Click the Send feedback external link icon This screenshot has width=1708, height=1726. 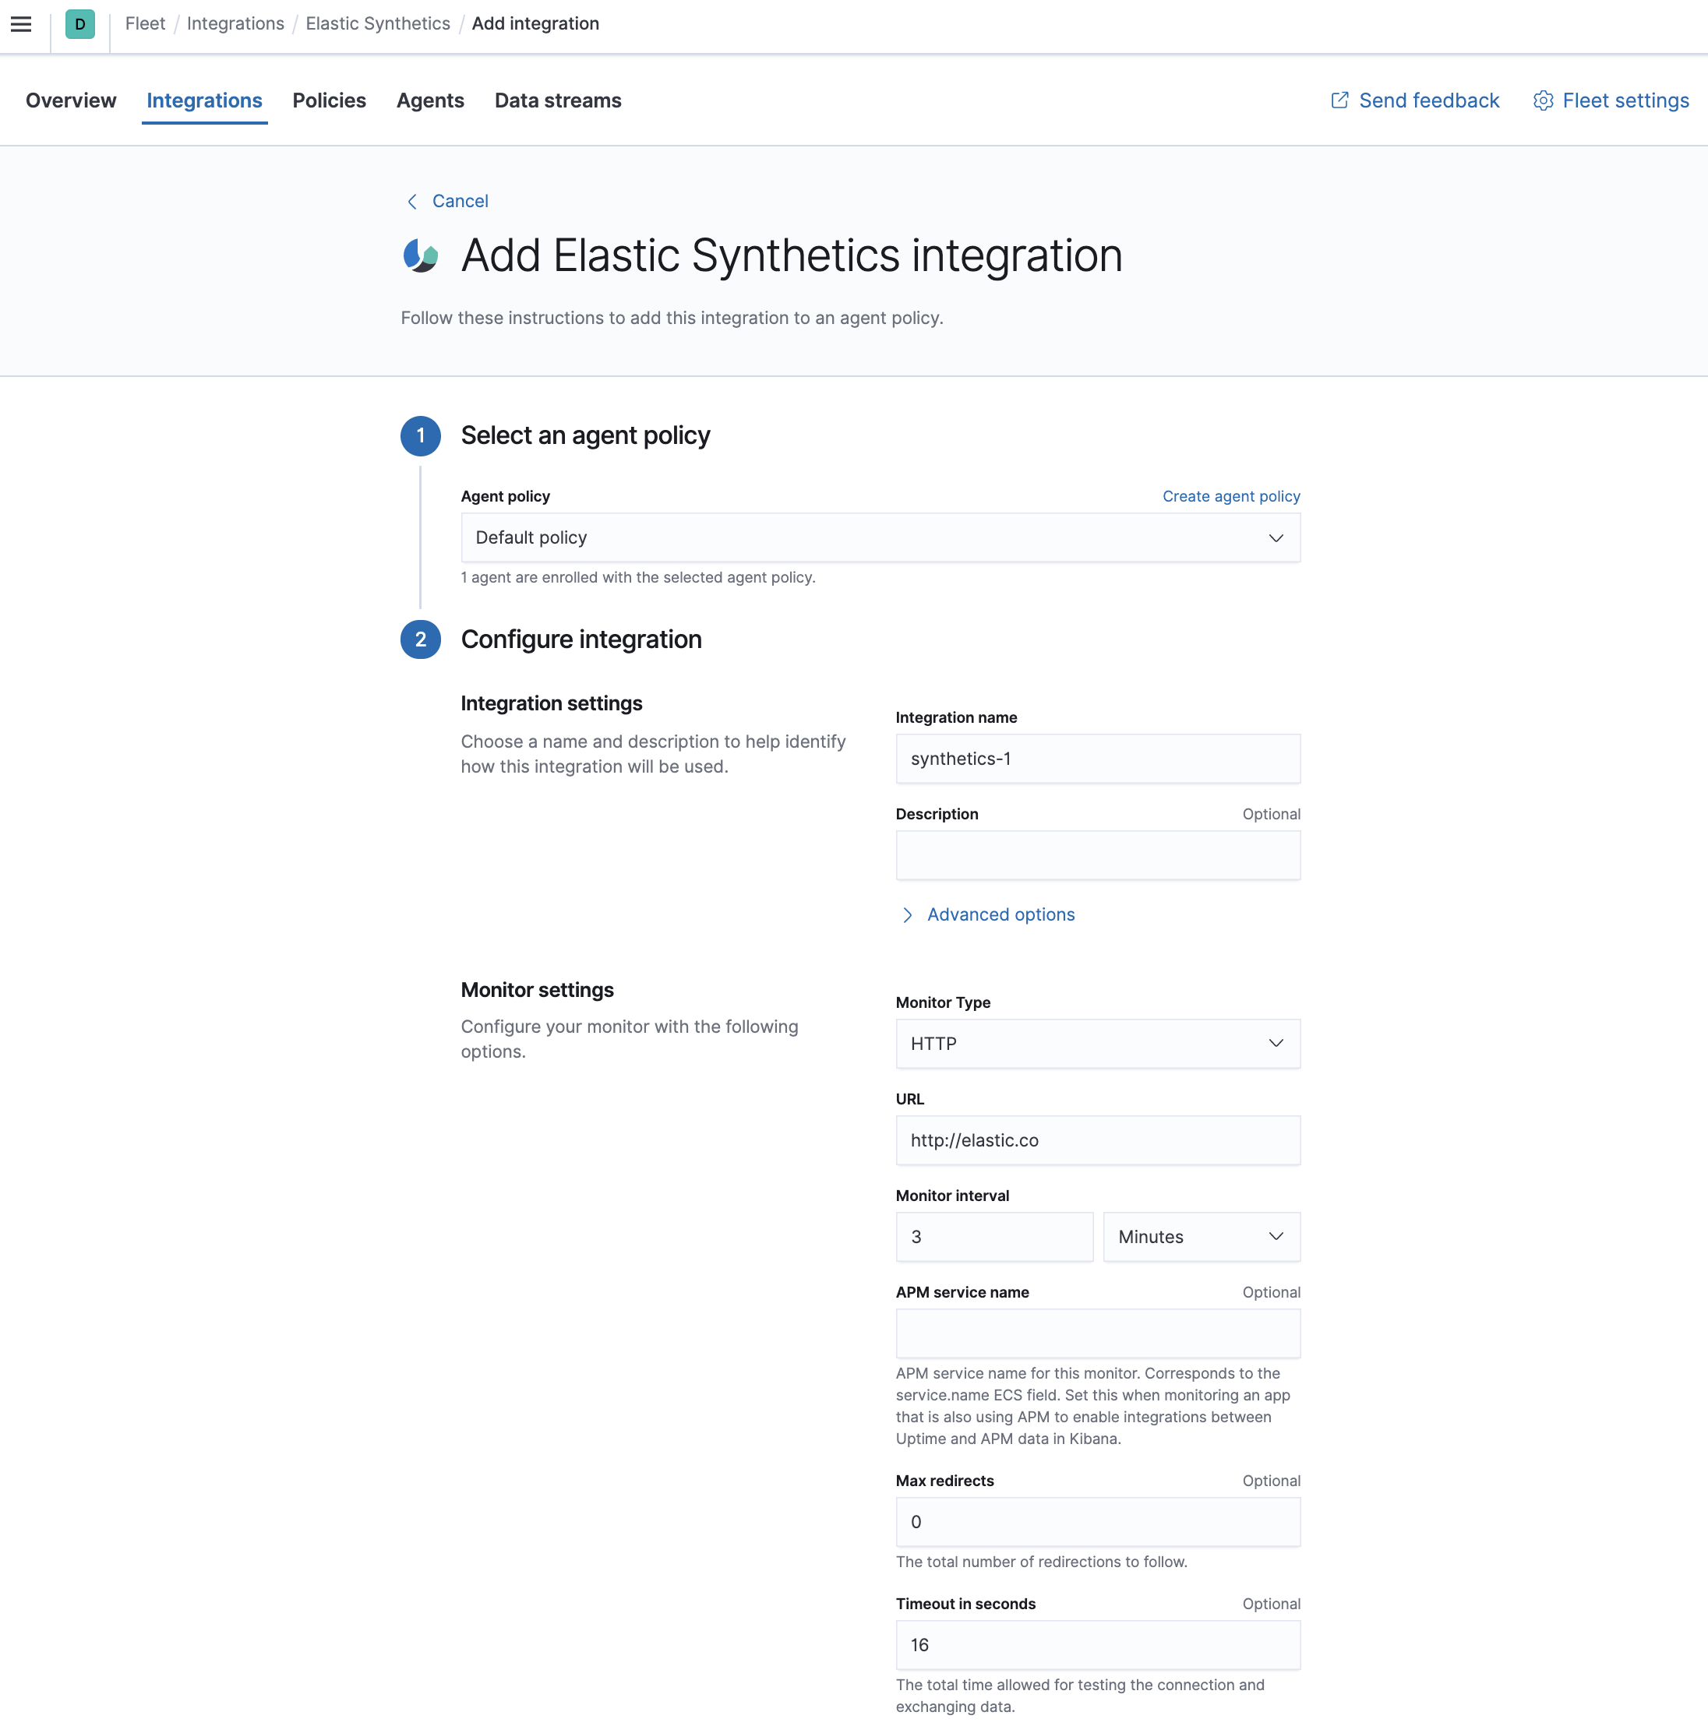tap(1341, 100)
